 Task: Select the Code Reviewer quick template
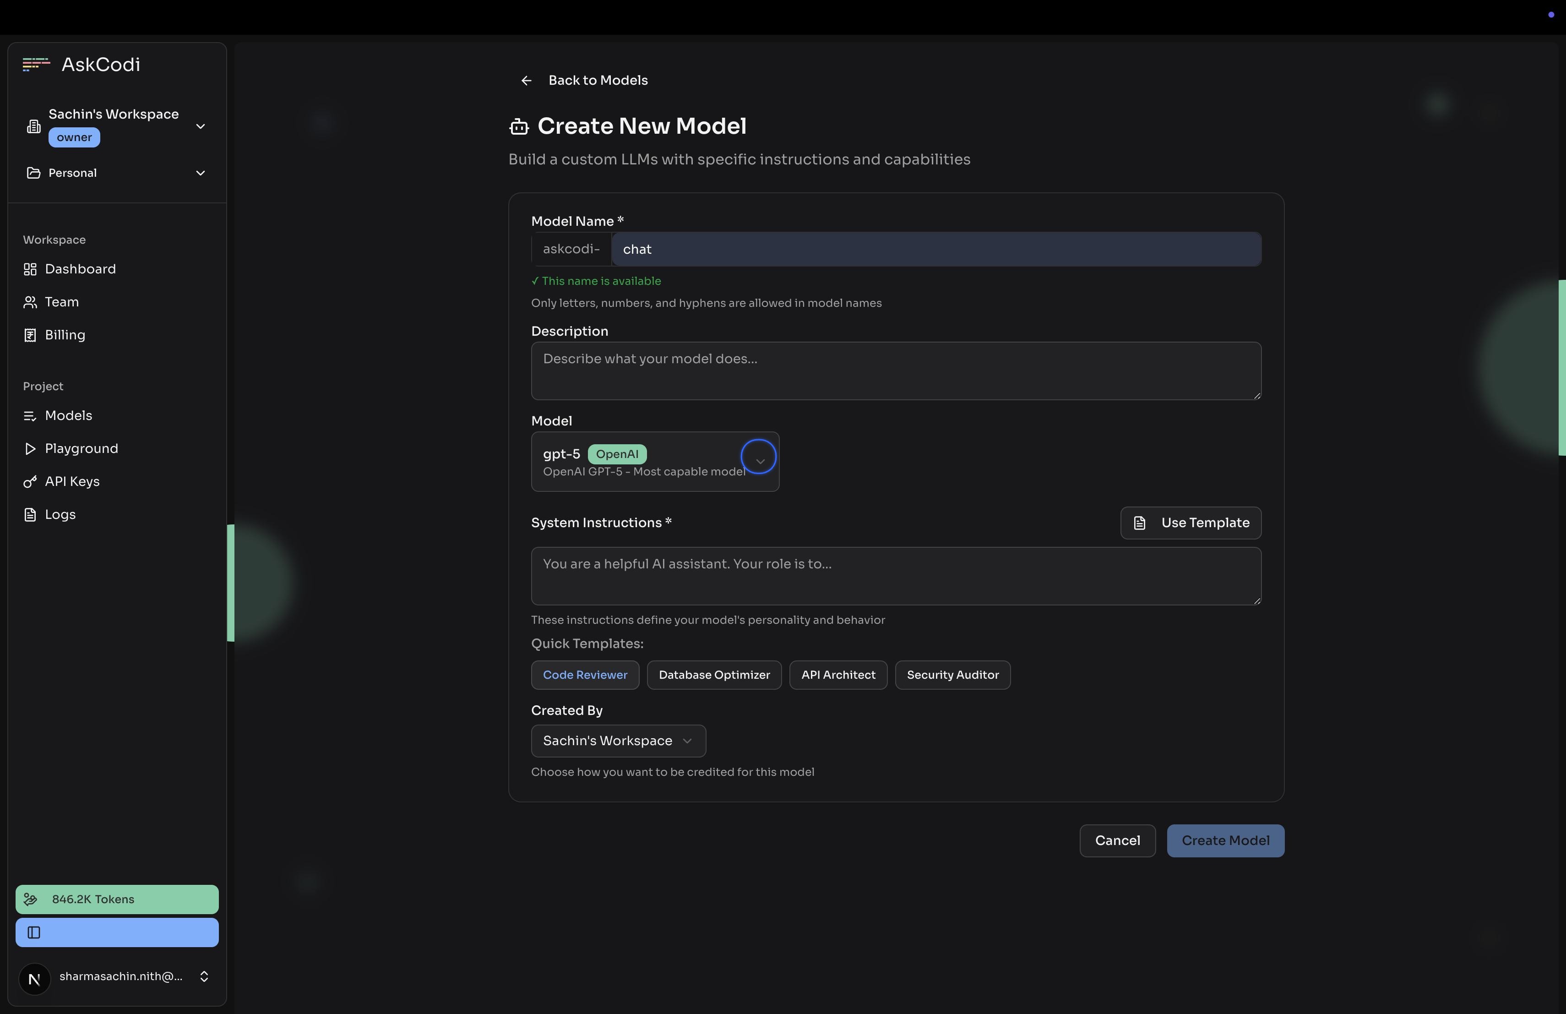[x=585, y=675]
